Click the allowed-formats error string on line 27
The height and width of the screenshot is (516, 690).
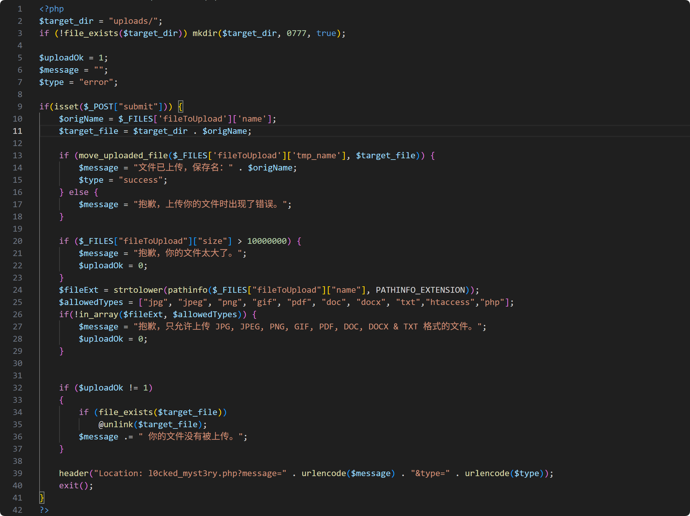(x=308, y=327)
